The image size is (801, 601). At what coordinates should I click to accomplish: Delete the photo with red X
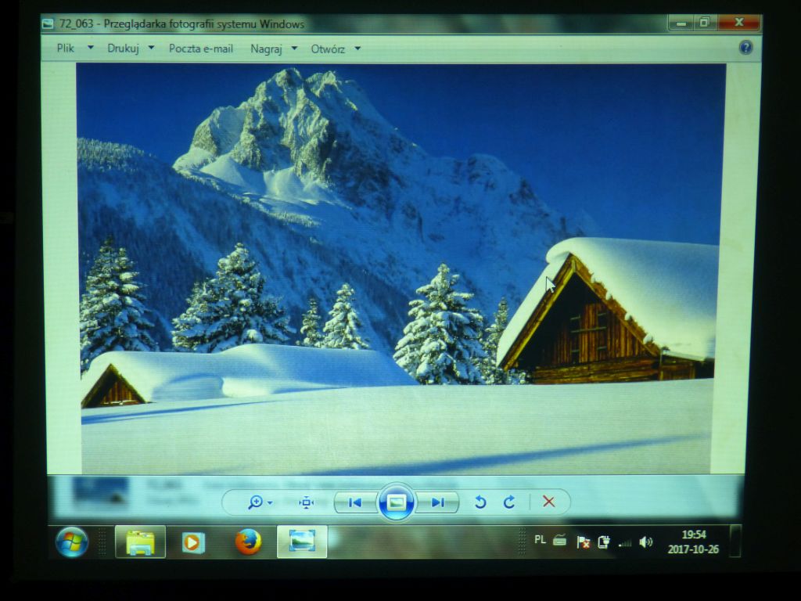(548, 502)
